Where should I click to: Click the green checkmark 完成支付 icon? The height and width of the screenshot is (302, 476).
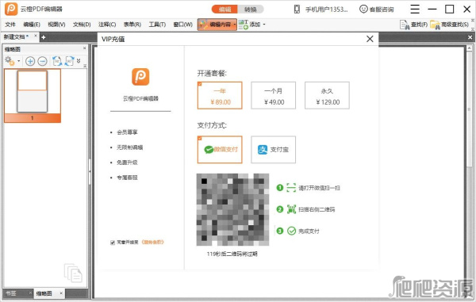tap(291, 231)
